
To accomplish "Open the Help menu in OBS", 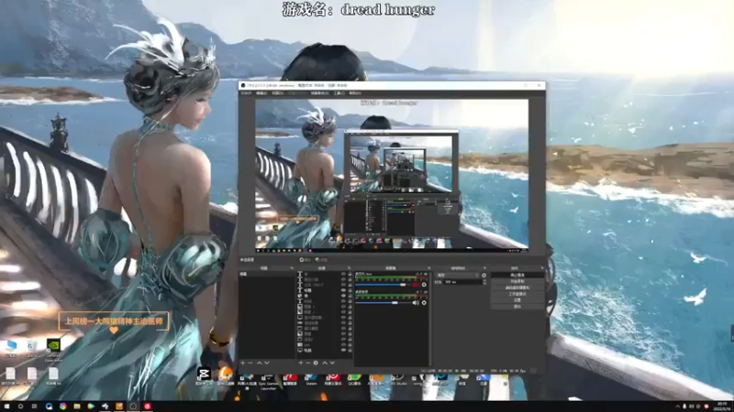I will pyautogui.click(x=355, y=93).
